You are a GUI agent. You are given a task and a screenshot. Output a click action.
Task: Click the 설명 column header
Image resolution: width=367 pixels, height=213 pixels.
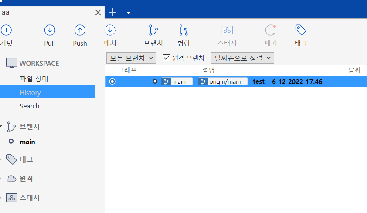(x=208, y=70)
